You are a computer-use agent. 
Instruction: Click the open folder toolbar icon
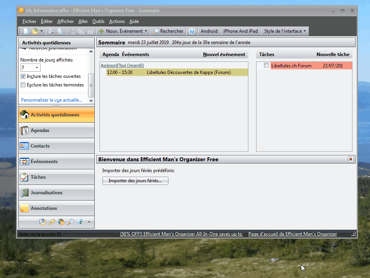(x=35, y=31)
